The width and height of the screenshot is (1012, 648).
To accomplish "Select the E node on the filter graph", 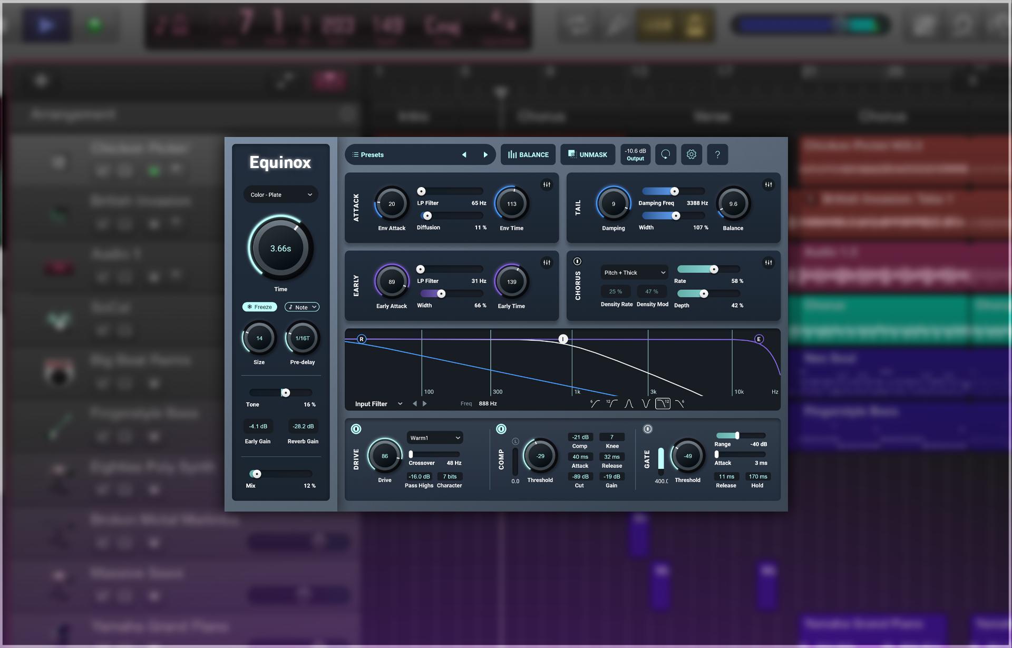I will tap(759, 339).
